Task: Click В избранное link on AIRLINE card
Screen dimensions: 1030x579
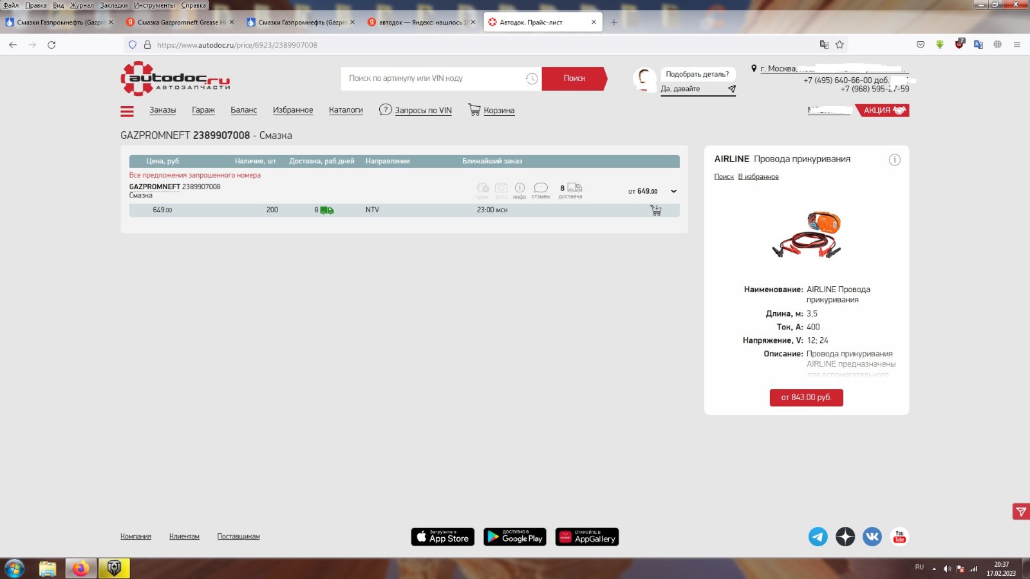Action: click(x=758, y=177)
